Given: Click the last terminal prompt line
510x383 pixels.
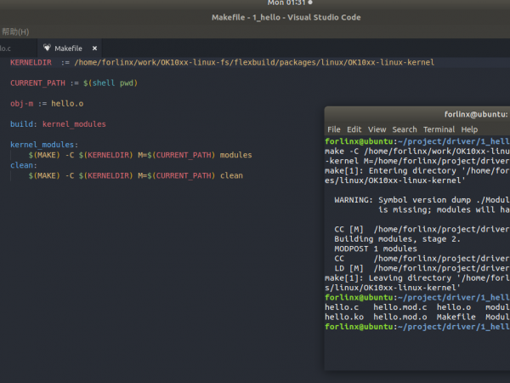Looking at the screenshot, I should (x=416, y=326).
